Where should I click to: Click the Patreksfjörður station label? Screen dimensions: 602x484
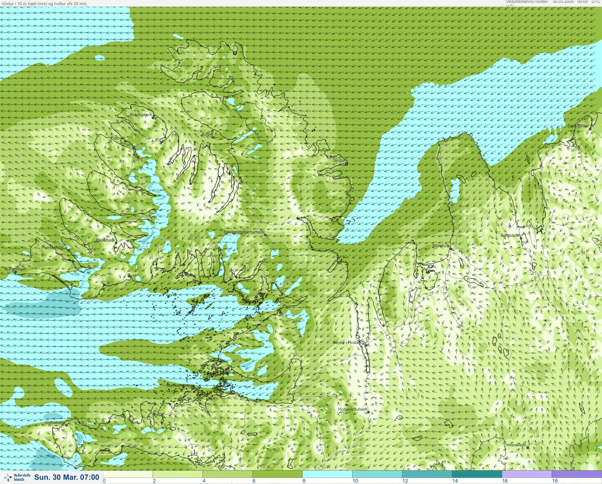tap(55, 247)
